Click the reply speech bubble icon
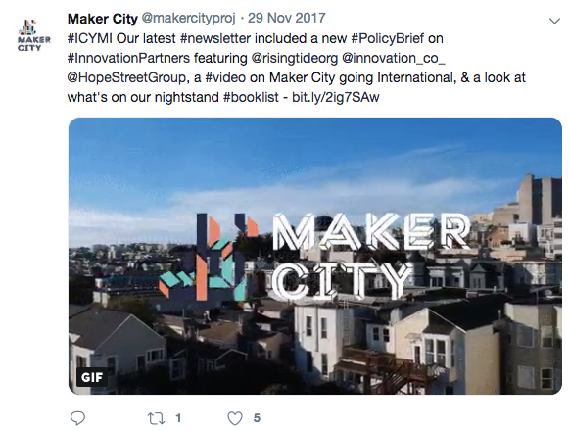Image resolution: width=569 pixels, height=431 pixels. click(77, 418)
